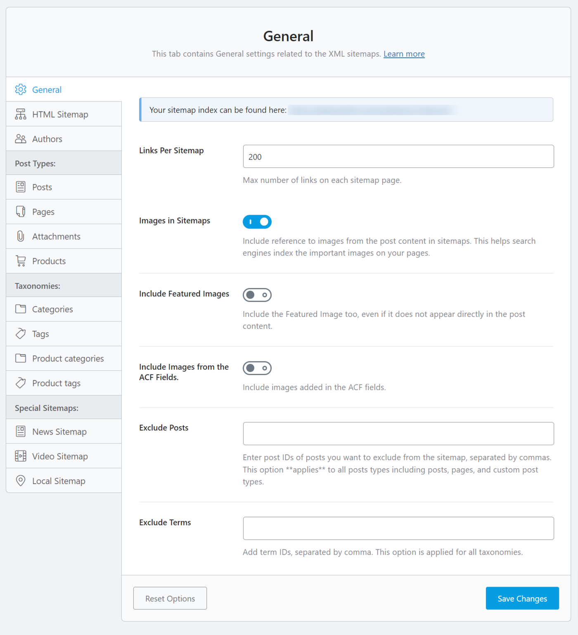This screenshot has width=578, height=635.
Task: Click the Authors people icon
Action: click(20, 139)
